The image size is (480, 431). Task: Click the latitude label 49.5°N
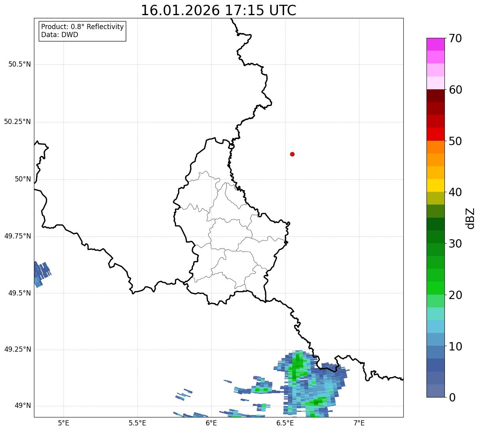pos(20,293)
